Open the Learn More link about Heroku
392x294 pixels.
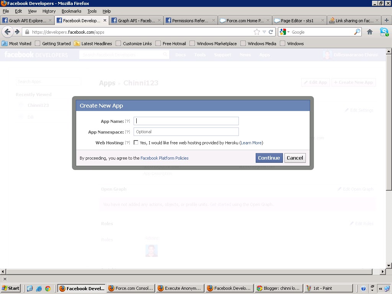(251, 143)
